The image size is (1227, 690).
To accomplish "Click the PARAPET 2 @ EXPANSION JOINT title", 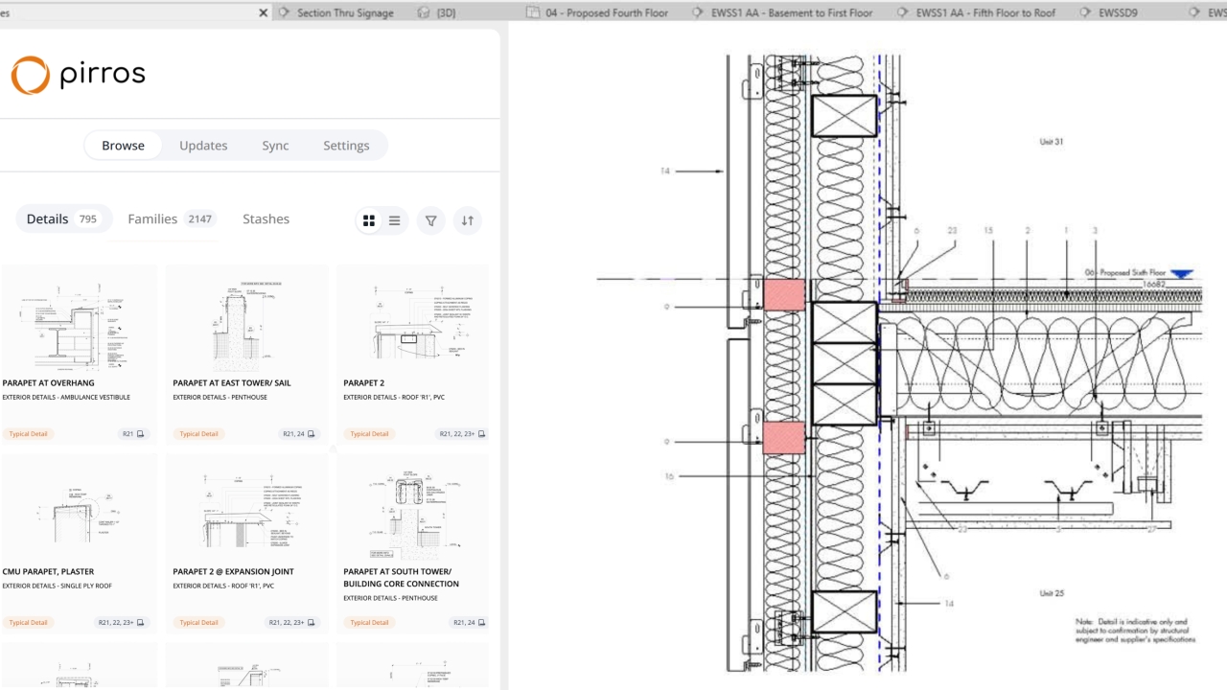I will point(233,571).
